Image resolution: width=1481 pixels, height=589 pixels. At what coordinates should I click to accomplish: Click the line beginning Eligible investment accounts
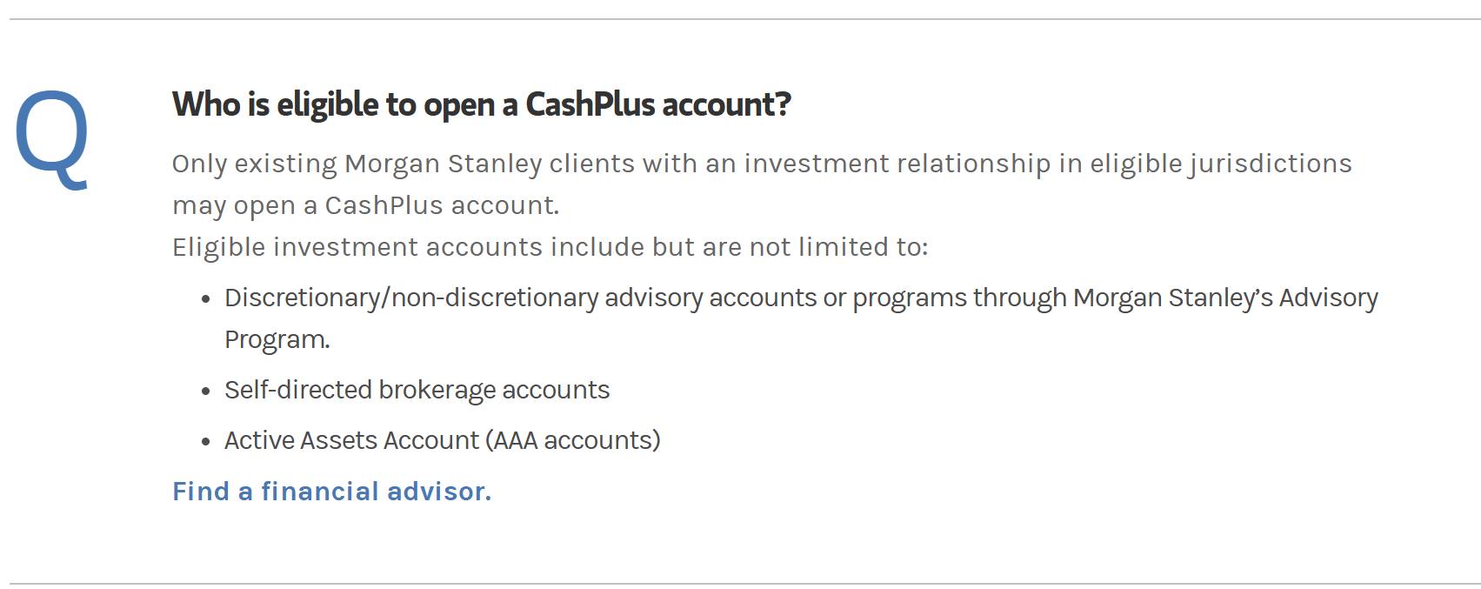point(550,247)
